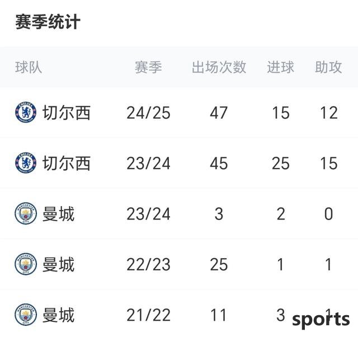This screenshot has height=337, width=358.
Task: Click the Manchester City crest in the 21/22 row
Action: click(26, 315)
